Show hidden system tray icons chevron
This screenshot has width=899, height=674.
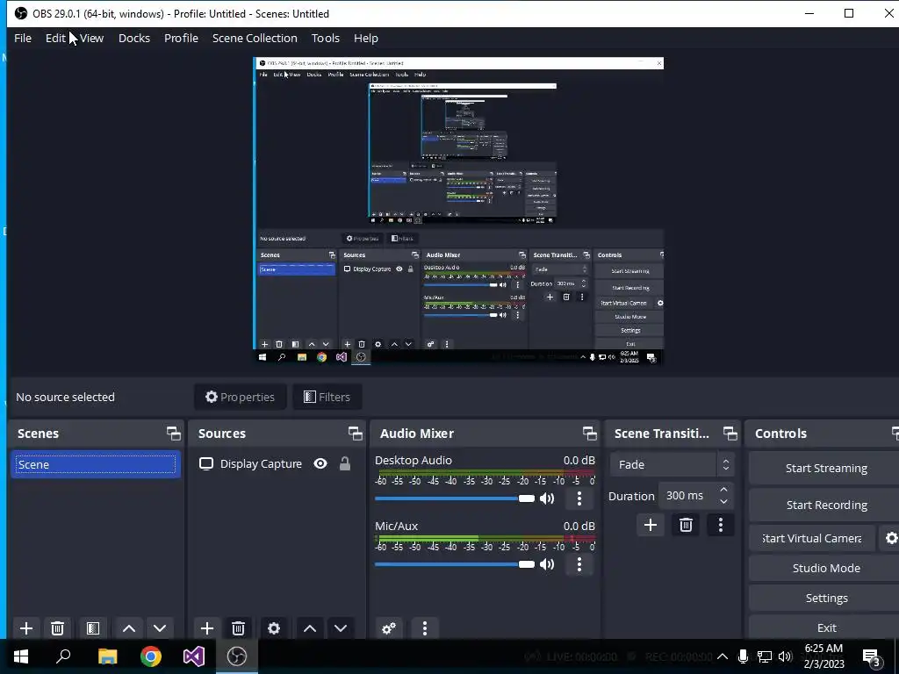[723, 656]
